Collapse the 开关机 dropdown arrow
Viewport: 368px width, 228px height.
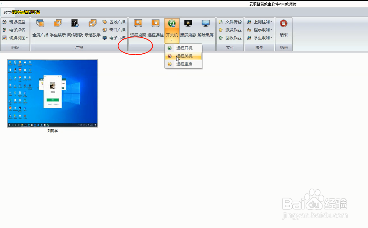[172, 40]
